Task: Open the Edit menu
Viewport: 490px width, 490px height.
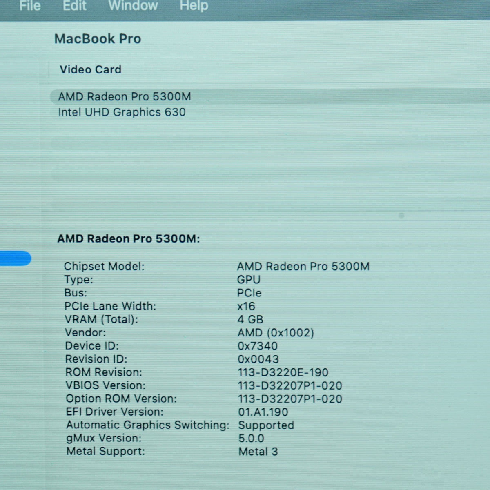Action: click(74, 6)
